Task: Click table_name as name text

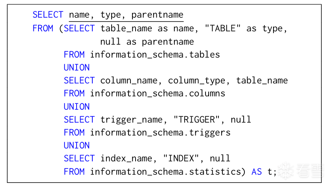Action: pyautogui.click(x=147, y=29)
